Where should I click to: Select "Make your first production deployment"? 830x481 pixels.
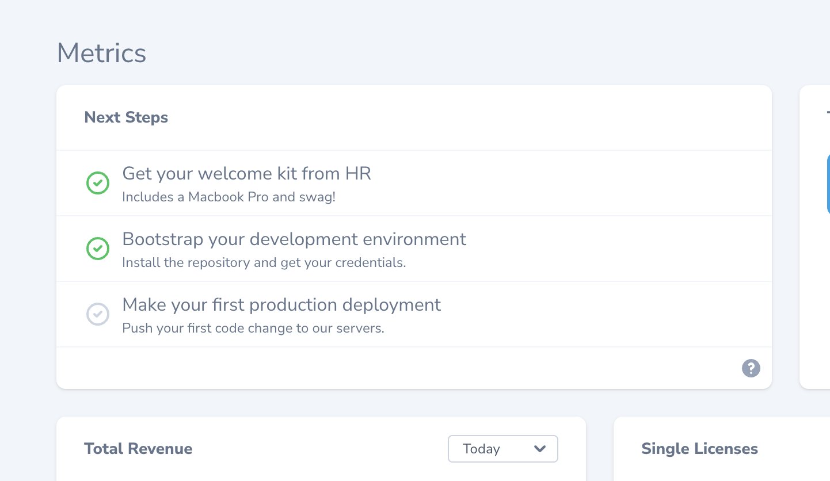281,305
